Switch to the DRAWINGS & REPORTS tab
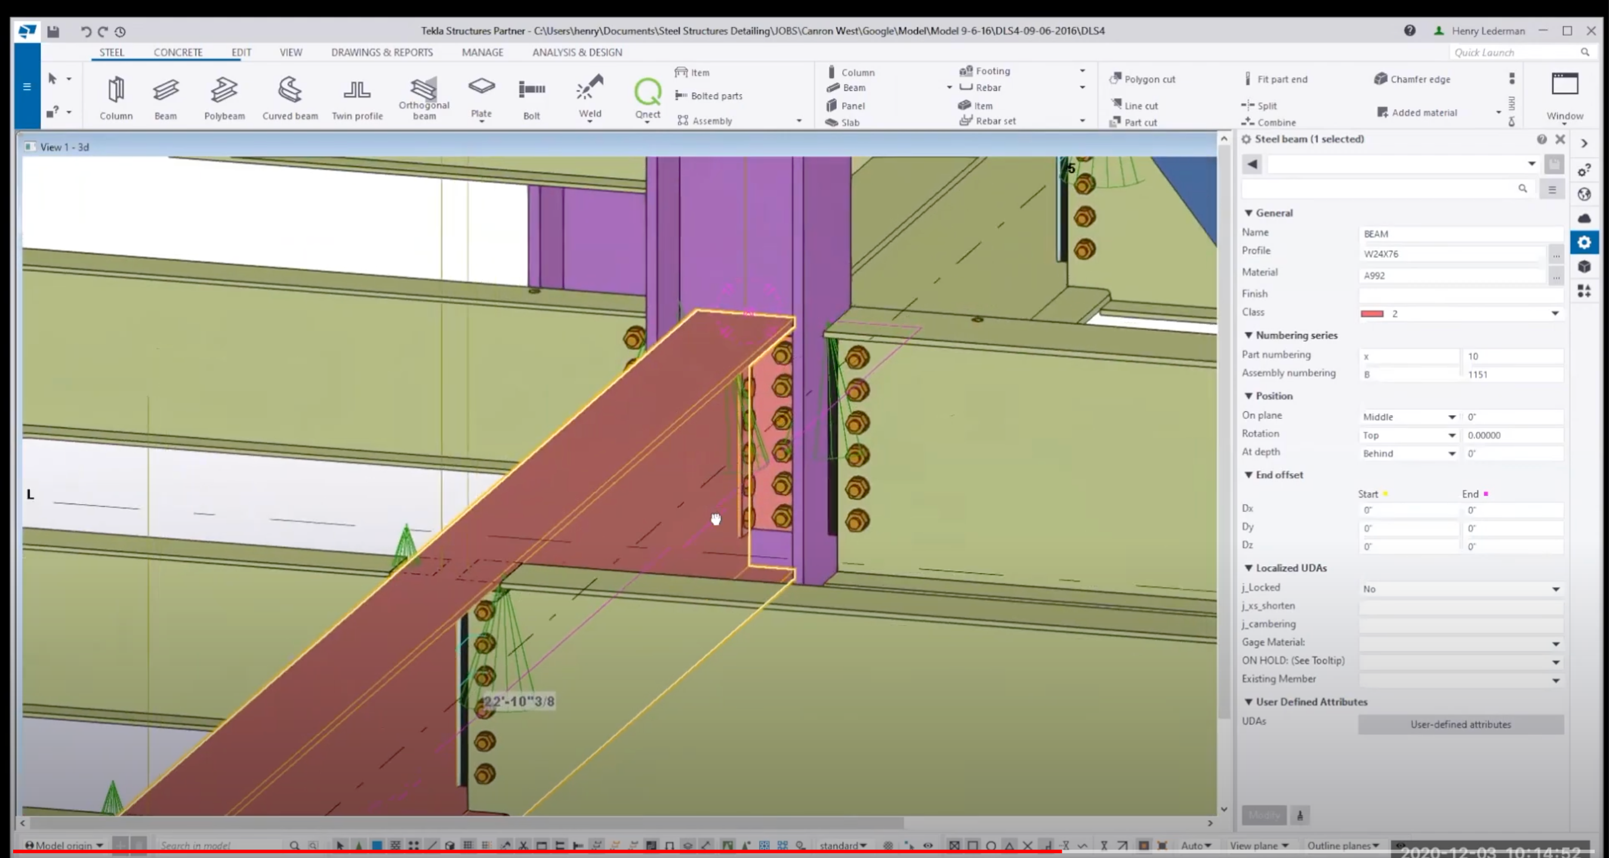The image size is (1609, 858). click(x=381, y=53)
